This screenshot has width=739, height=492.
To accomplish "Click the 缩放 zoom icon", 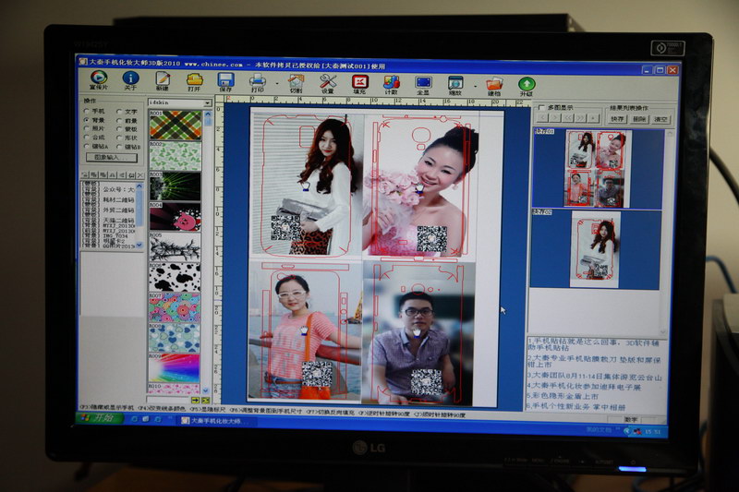I will pos(455,86).
